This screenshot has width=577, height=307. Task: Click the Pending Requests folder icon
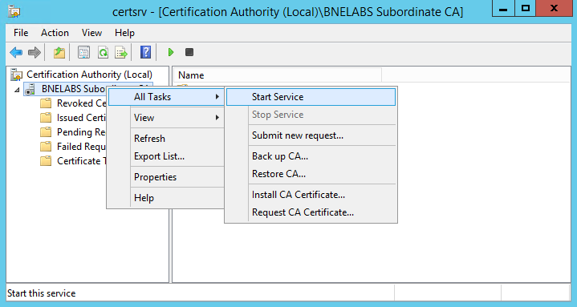pyautogui.click(x=46, y=132)
